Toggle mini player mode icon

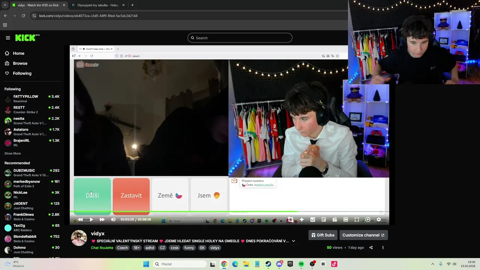[x=334, y=220]
